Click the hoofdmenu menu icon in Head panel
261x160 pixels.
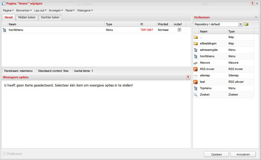[4, 30]
